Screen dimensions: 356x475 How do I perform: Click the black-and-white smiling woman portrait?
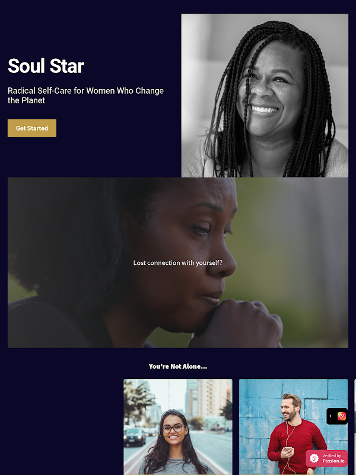(265, 96)
